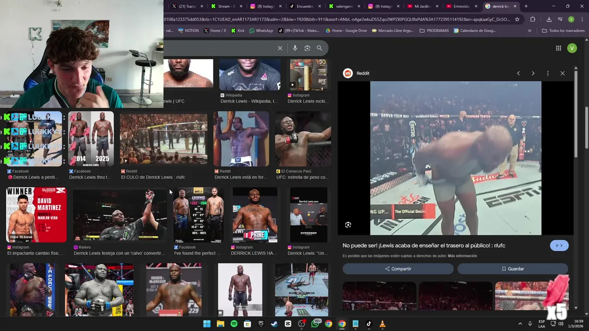Expand hidden bookmarks with the double chevron
Image resolution: width=589 pixels, height=331 pixels.
(530, 31)
